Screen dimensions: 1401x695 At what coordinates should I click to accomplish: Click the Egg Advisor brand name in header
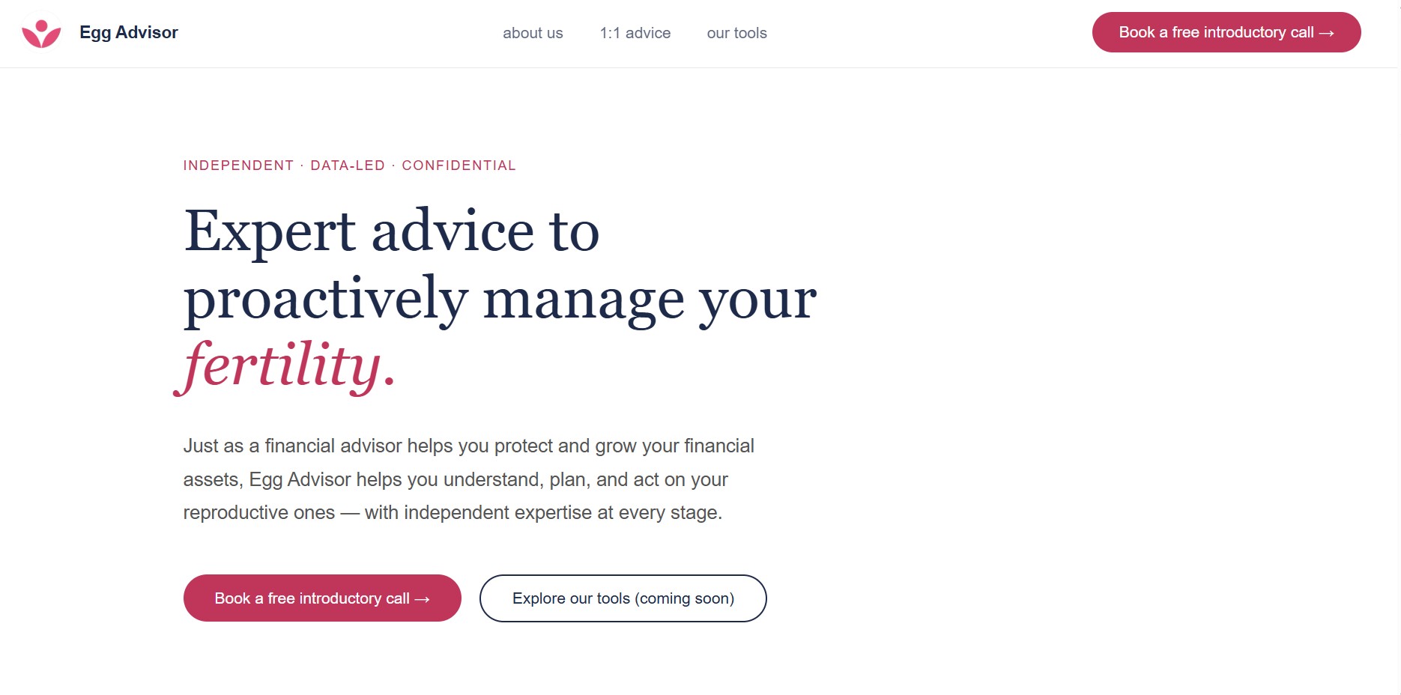(x=129, y=33)
